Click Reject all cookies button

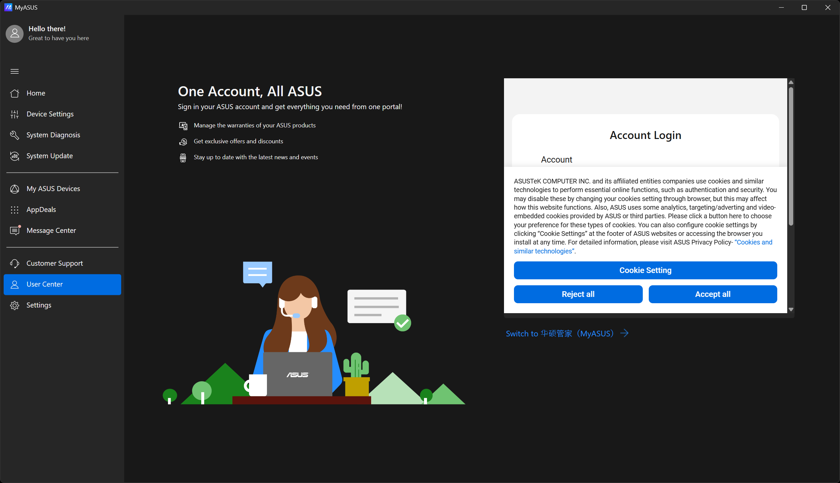578,294
